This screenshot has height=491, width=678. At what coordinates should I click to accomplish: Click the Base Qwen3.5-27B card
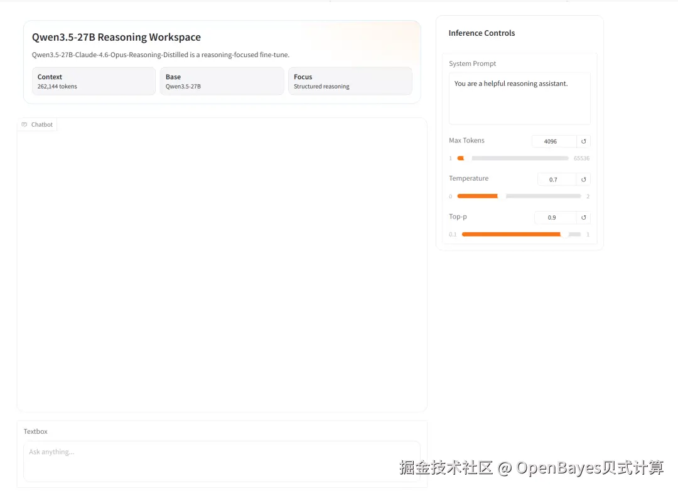click(222, 81)
